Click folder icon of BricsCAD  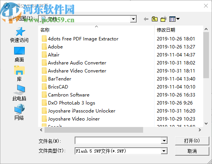point(44,87)
